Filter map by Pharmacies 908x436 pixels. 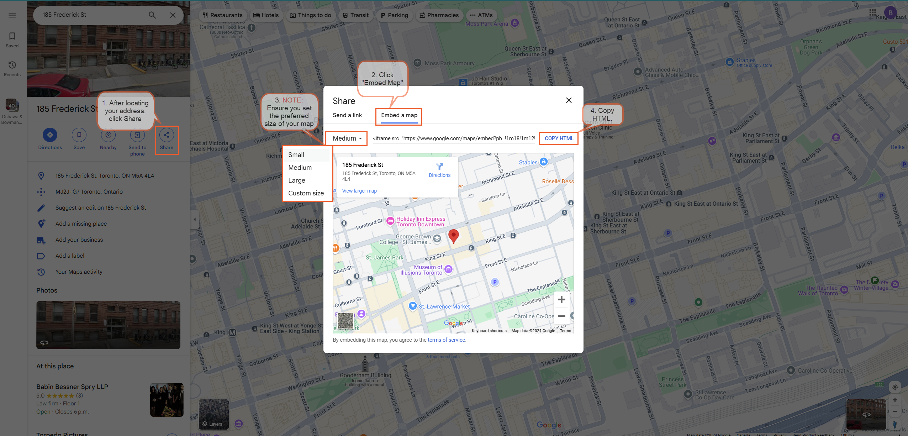439,15
